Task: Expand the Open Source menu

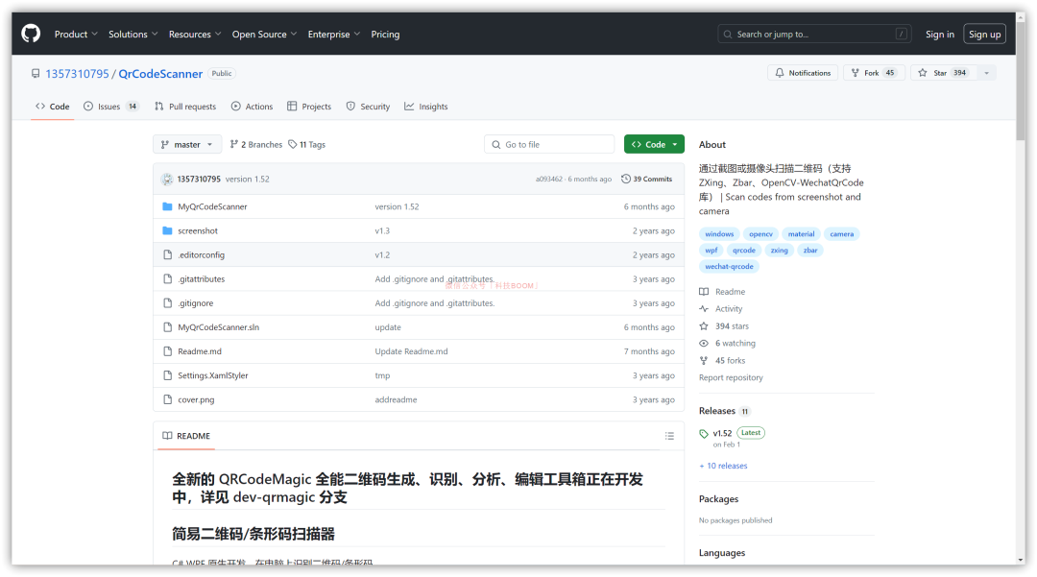Action: [x=264, y=35]
